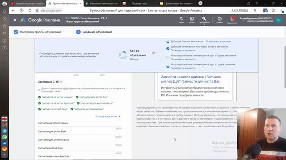The width and height of the screenshot is (286, 160).
Task: Toggle the add more headlines indicator
Action: coord(168,42)
